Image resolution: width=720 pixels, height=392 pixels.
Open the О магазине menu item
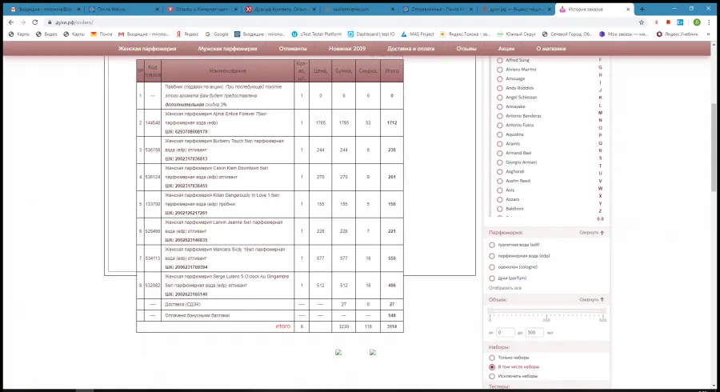click(551, 48)
